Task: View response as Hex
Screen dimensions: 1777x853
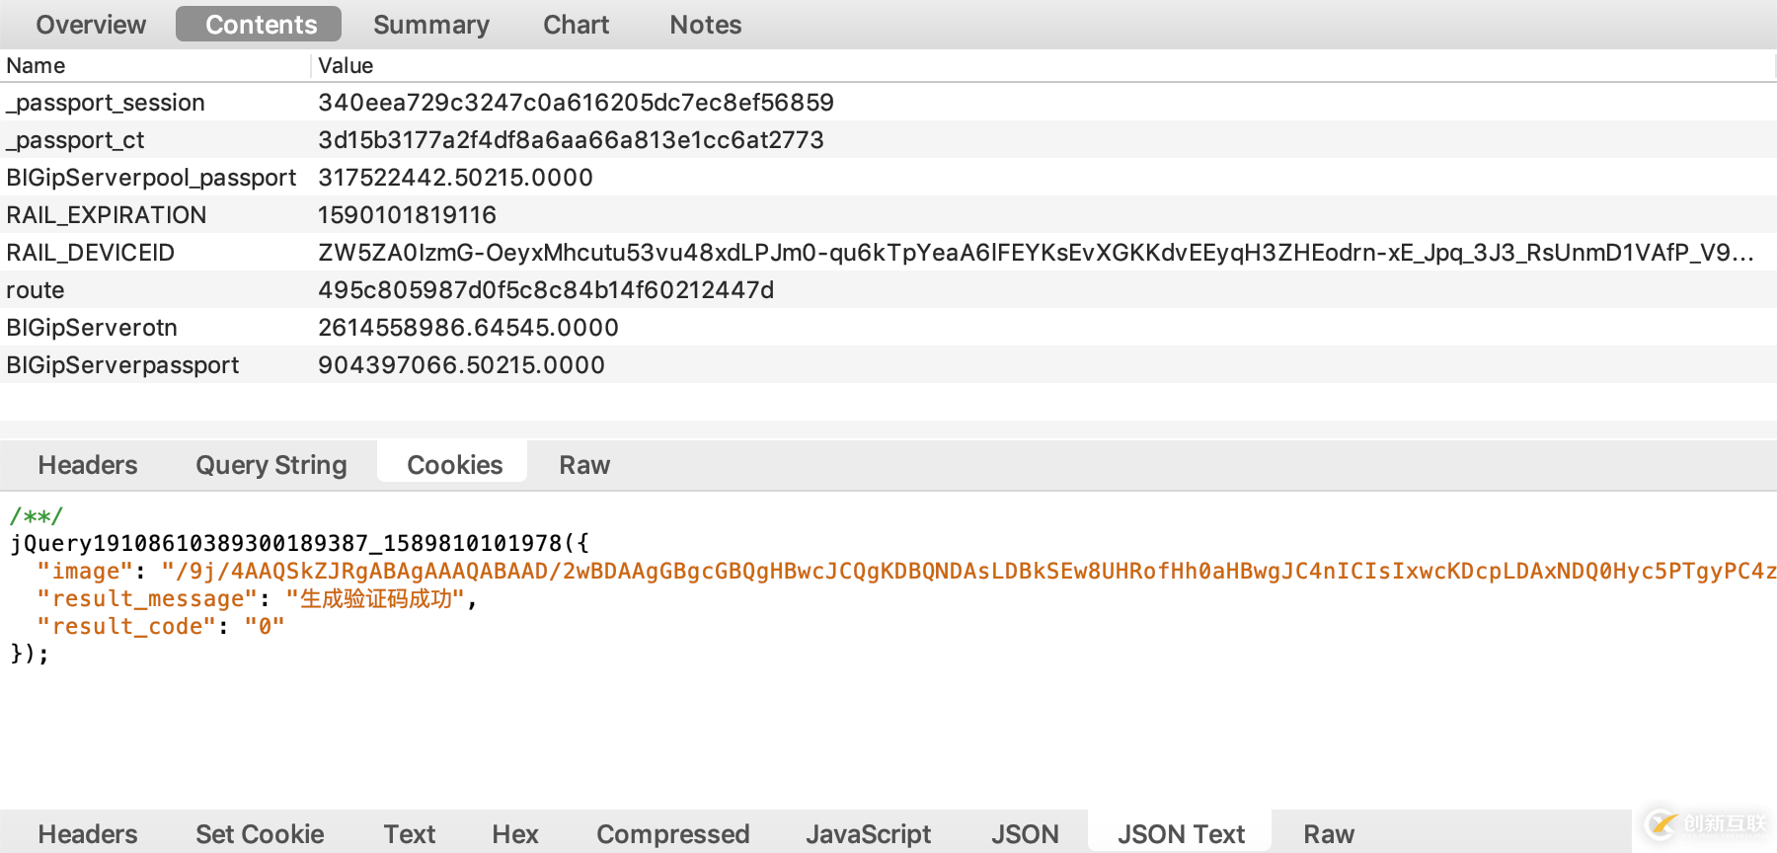Action: click(x=515, y=834)
